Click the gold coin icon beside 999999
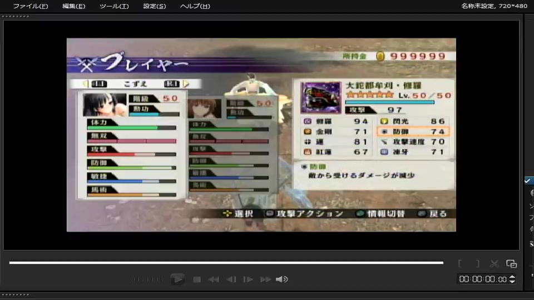This screenshot has height=300, width=534. click(380, 56)
